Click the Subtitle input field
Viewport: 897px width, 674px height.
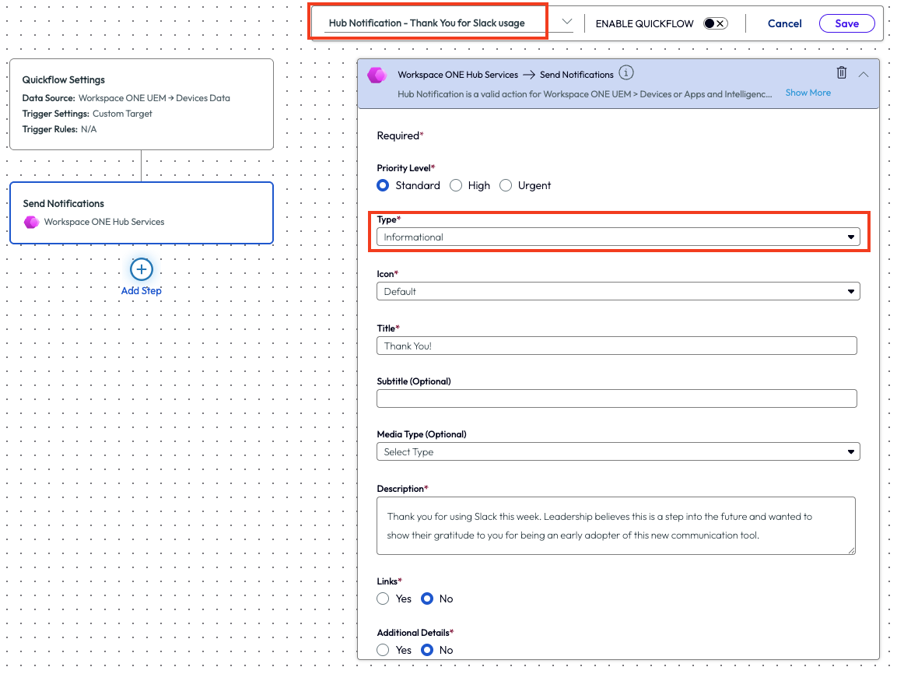coord(616,398)
